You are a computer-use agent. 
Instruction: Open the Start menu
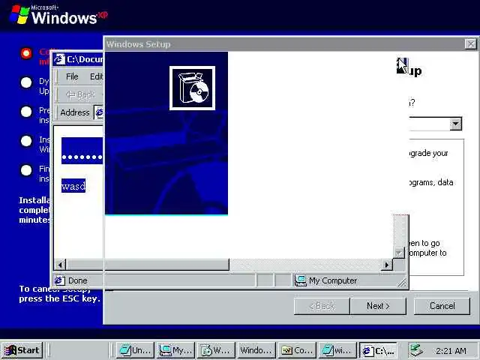[22, 350]
